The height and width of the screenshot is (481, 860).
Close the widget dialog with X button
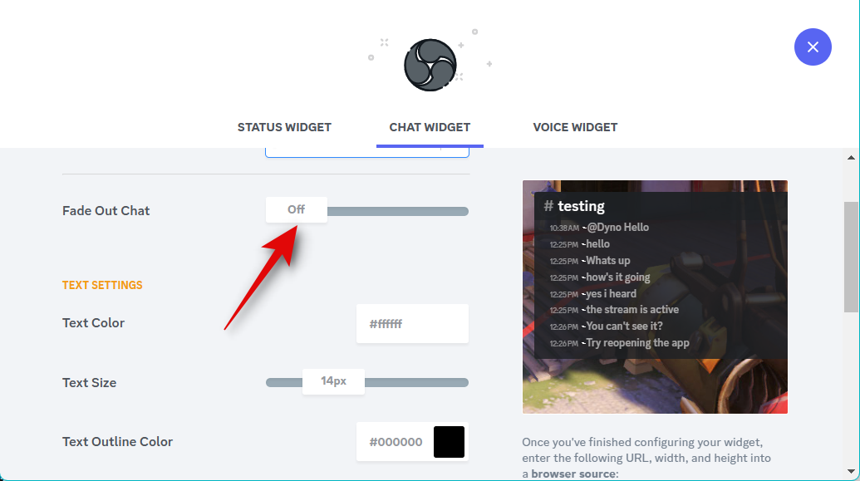pyautogui.click(x=813, y=47)
